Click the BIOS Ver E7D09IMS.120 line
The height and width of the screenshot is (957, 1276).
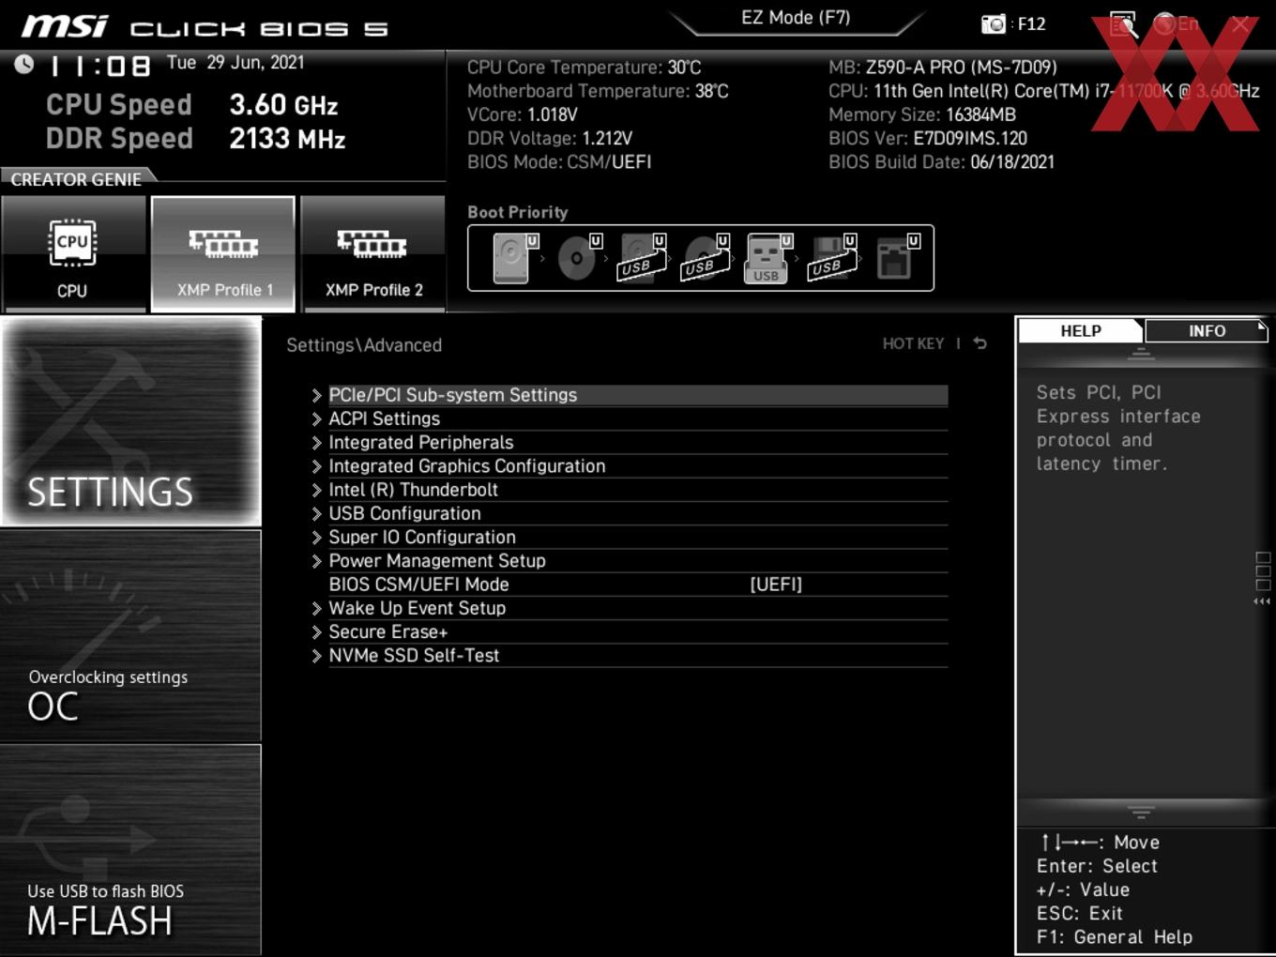pyautogui.click(x=927, y=138)
